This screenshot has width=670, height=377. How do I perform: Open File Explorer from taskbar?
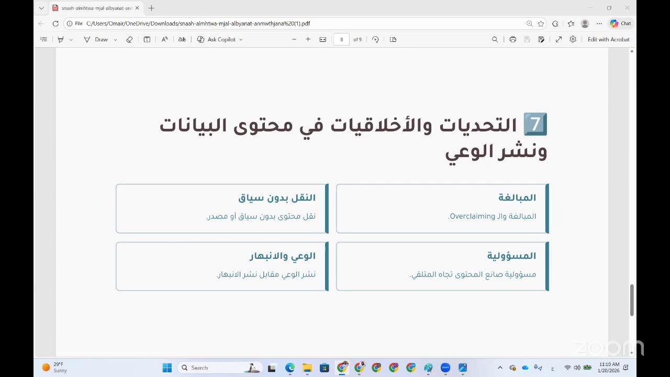(x=307, y=368)
